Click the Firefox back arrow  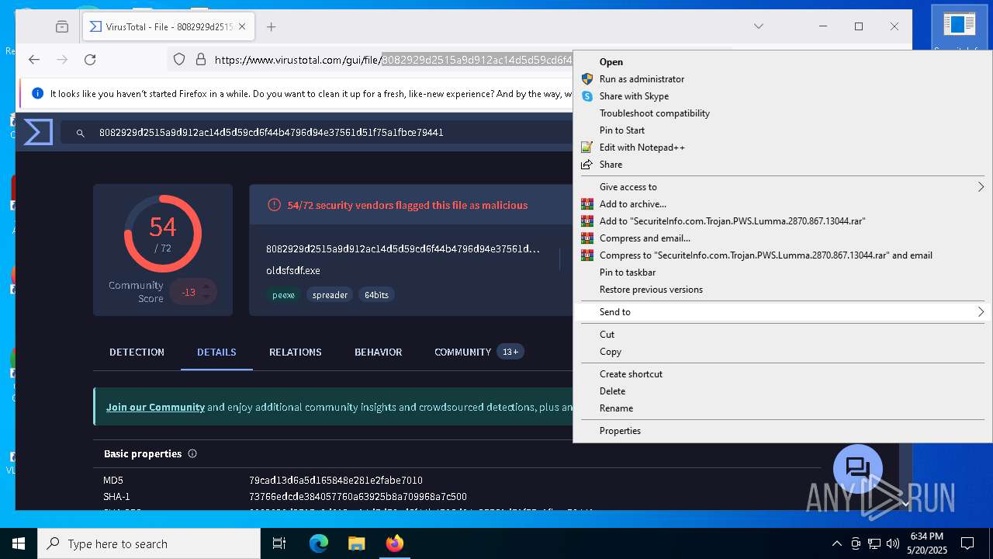[34, 59]
